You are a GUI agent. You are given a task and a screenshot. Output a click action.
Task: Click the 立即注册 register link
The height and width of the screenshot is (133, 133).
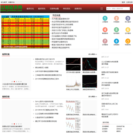[x=129, y=2]
